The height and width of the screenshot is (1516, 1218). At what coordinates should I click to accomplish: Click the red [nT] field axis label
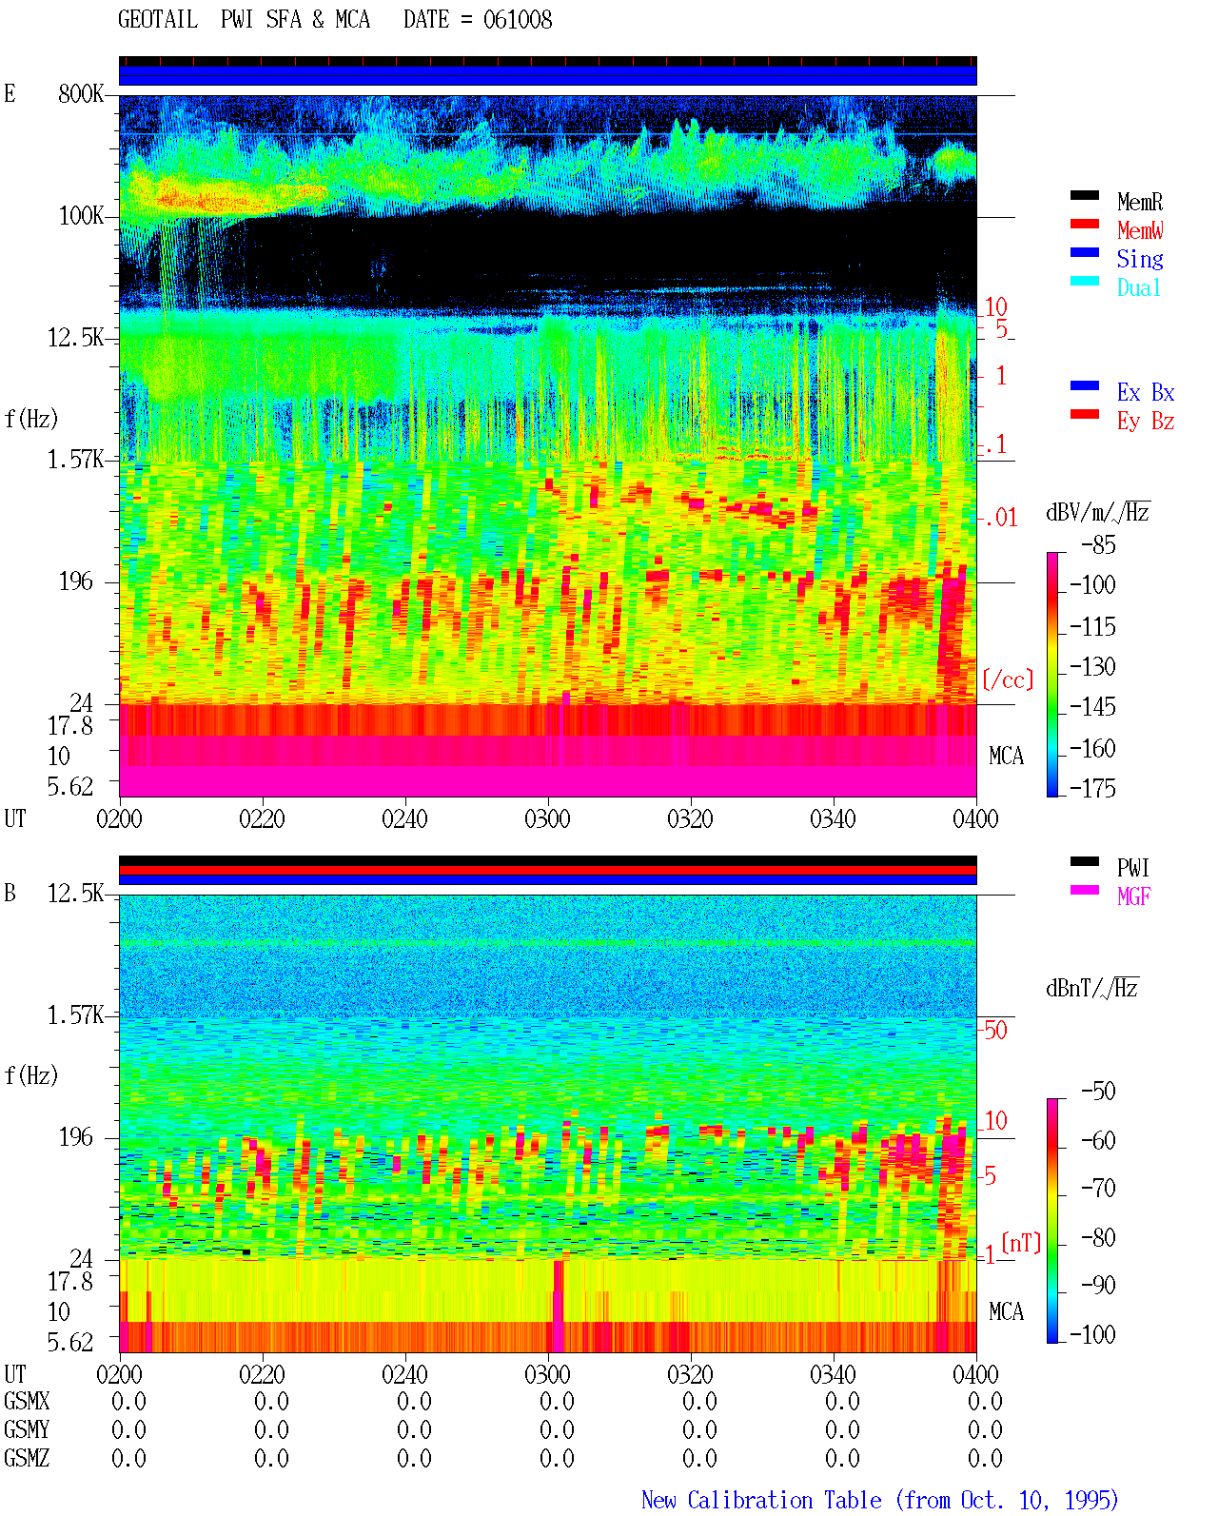pos(1021,1243)
